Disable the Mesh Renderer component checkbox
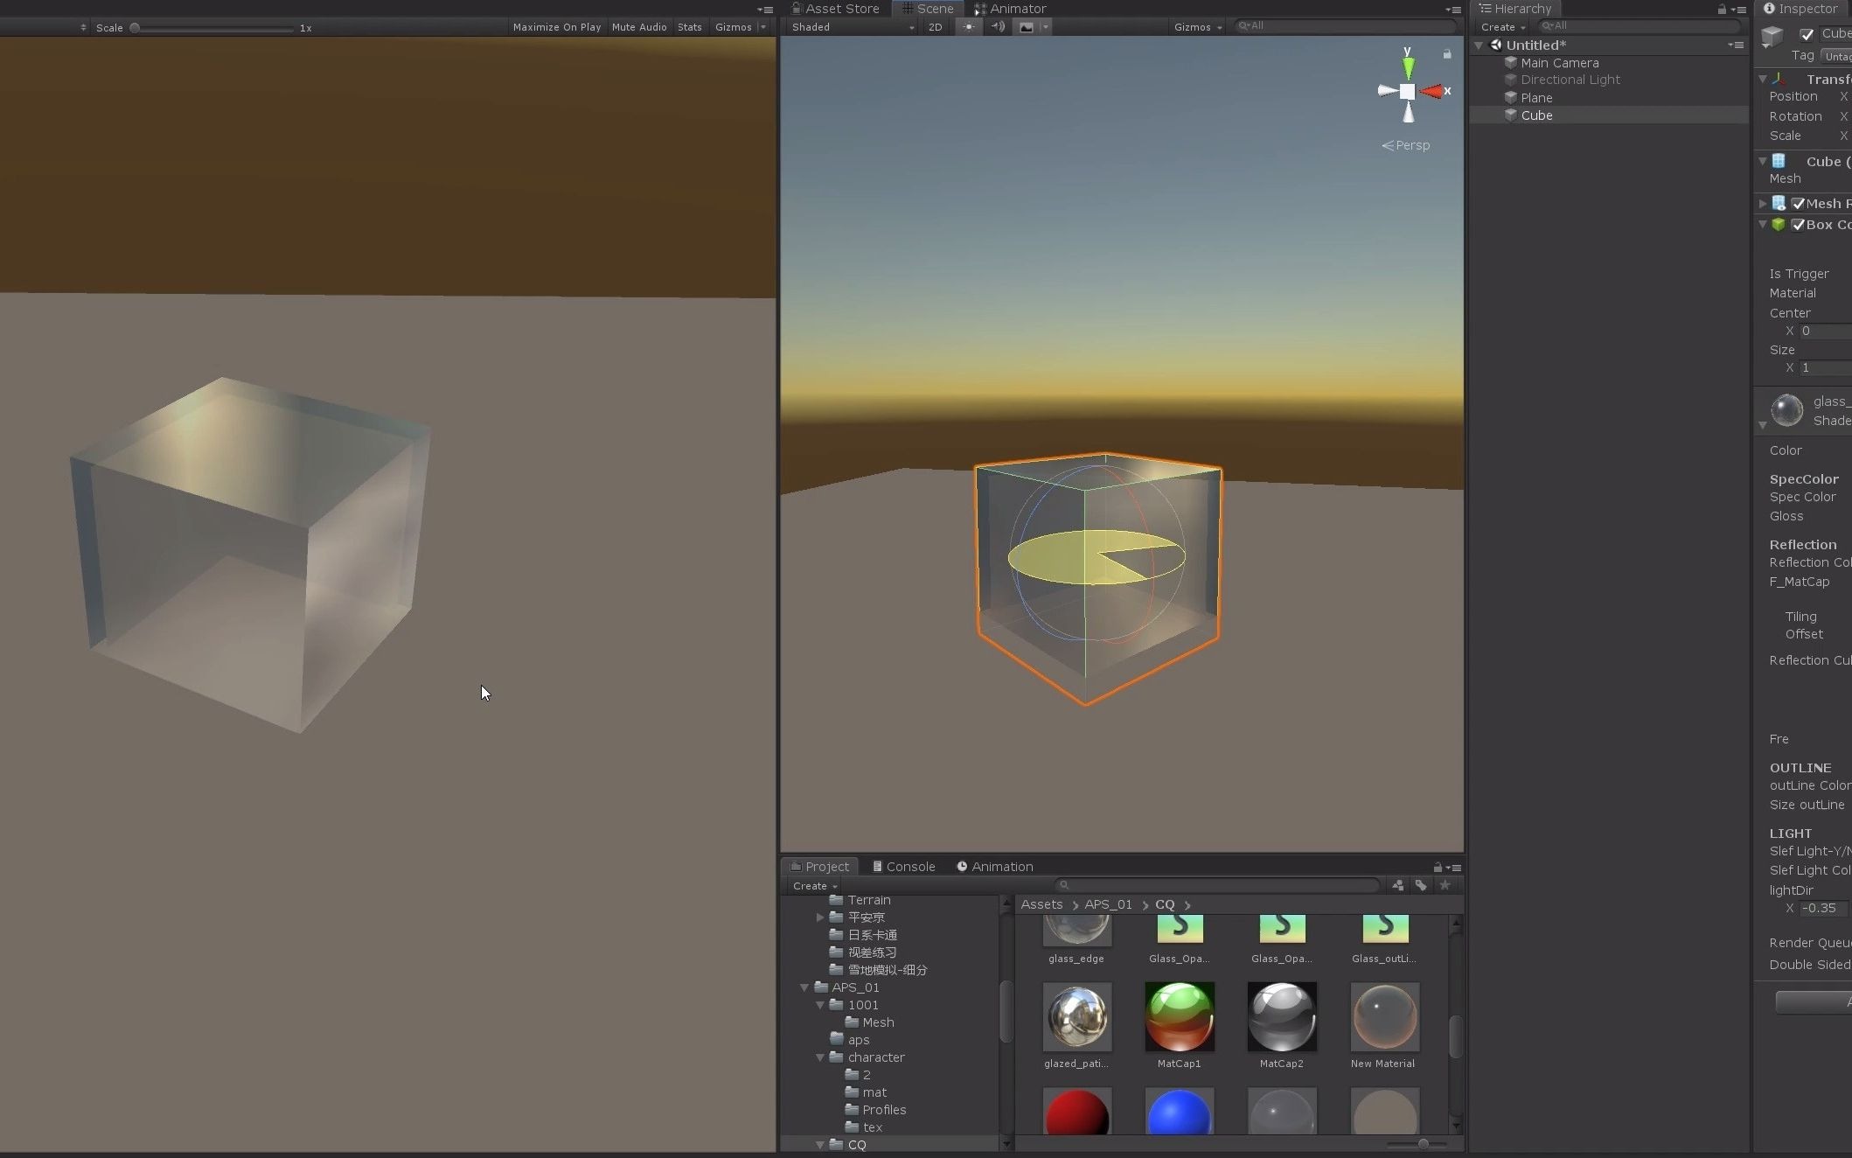 tap(1798, 204)
